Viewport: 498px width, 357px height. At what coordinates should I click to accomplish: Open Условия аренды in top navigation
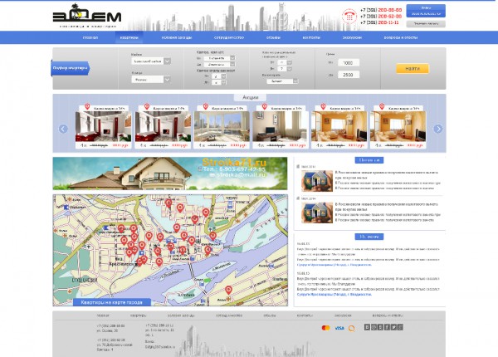[x=177, y=37]
